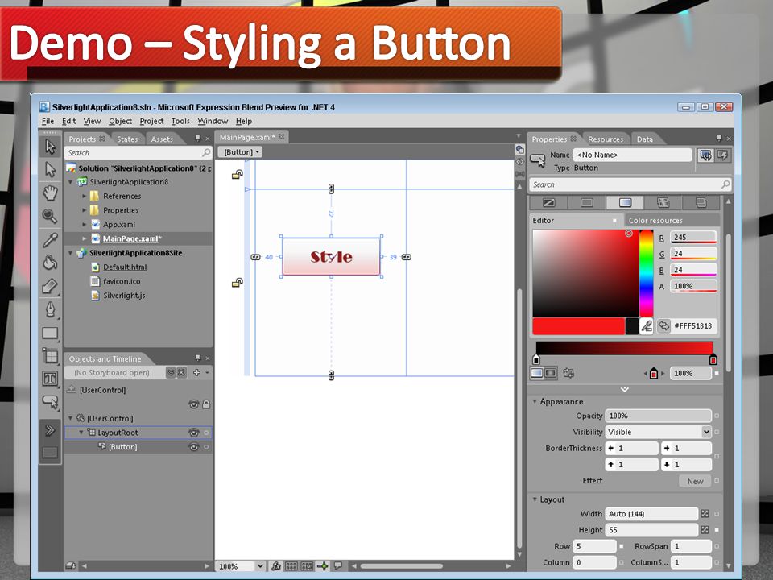
Task: Toggle lock icon on UserControl row
Action: click(x=207, y=404)
